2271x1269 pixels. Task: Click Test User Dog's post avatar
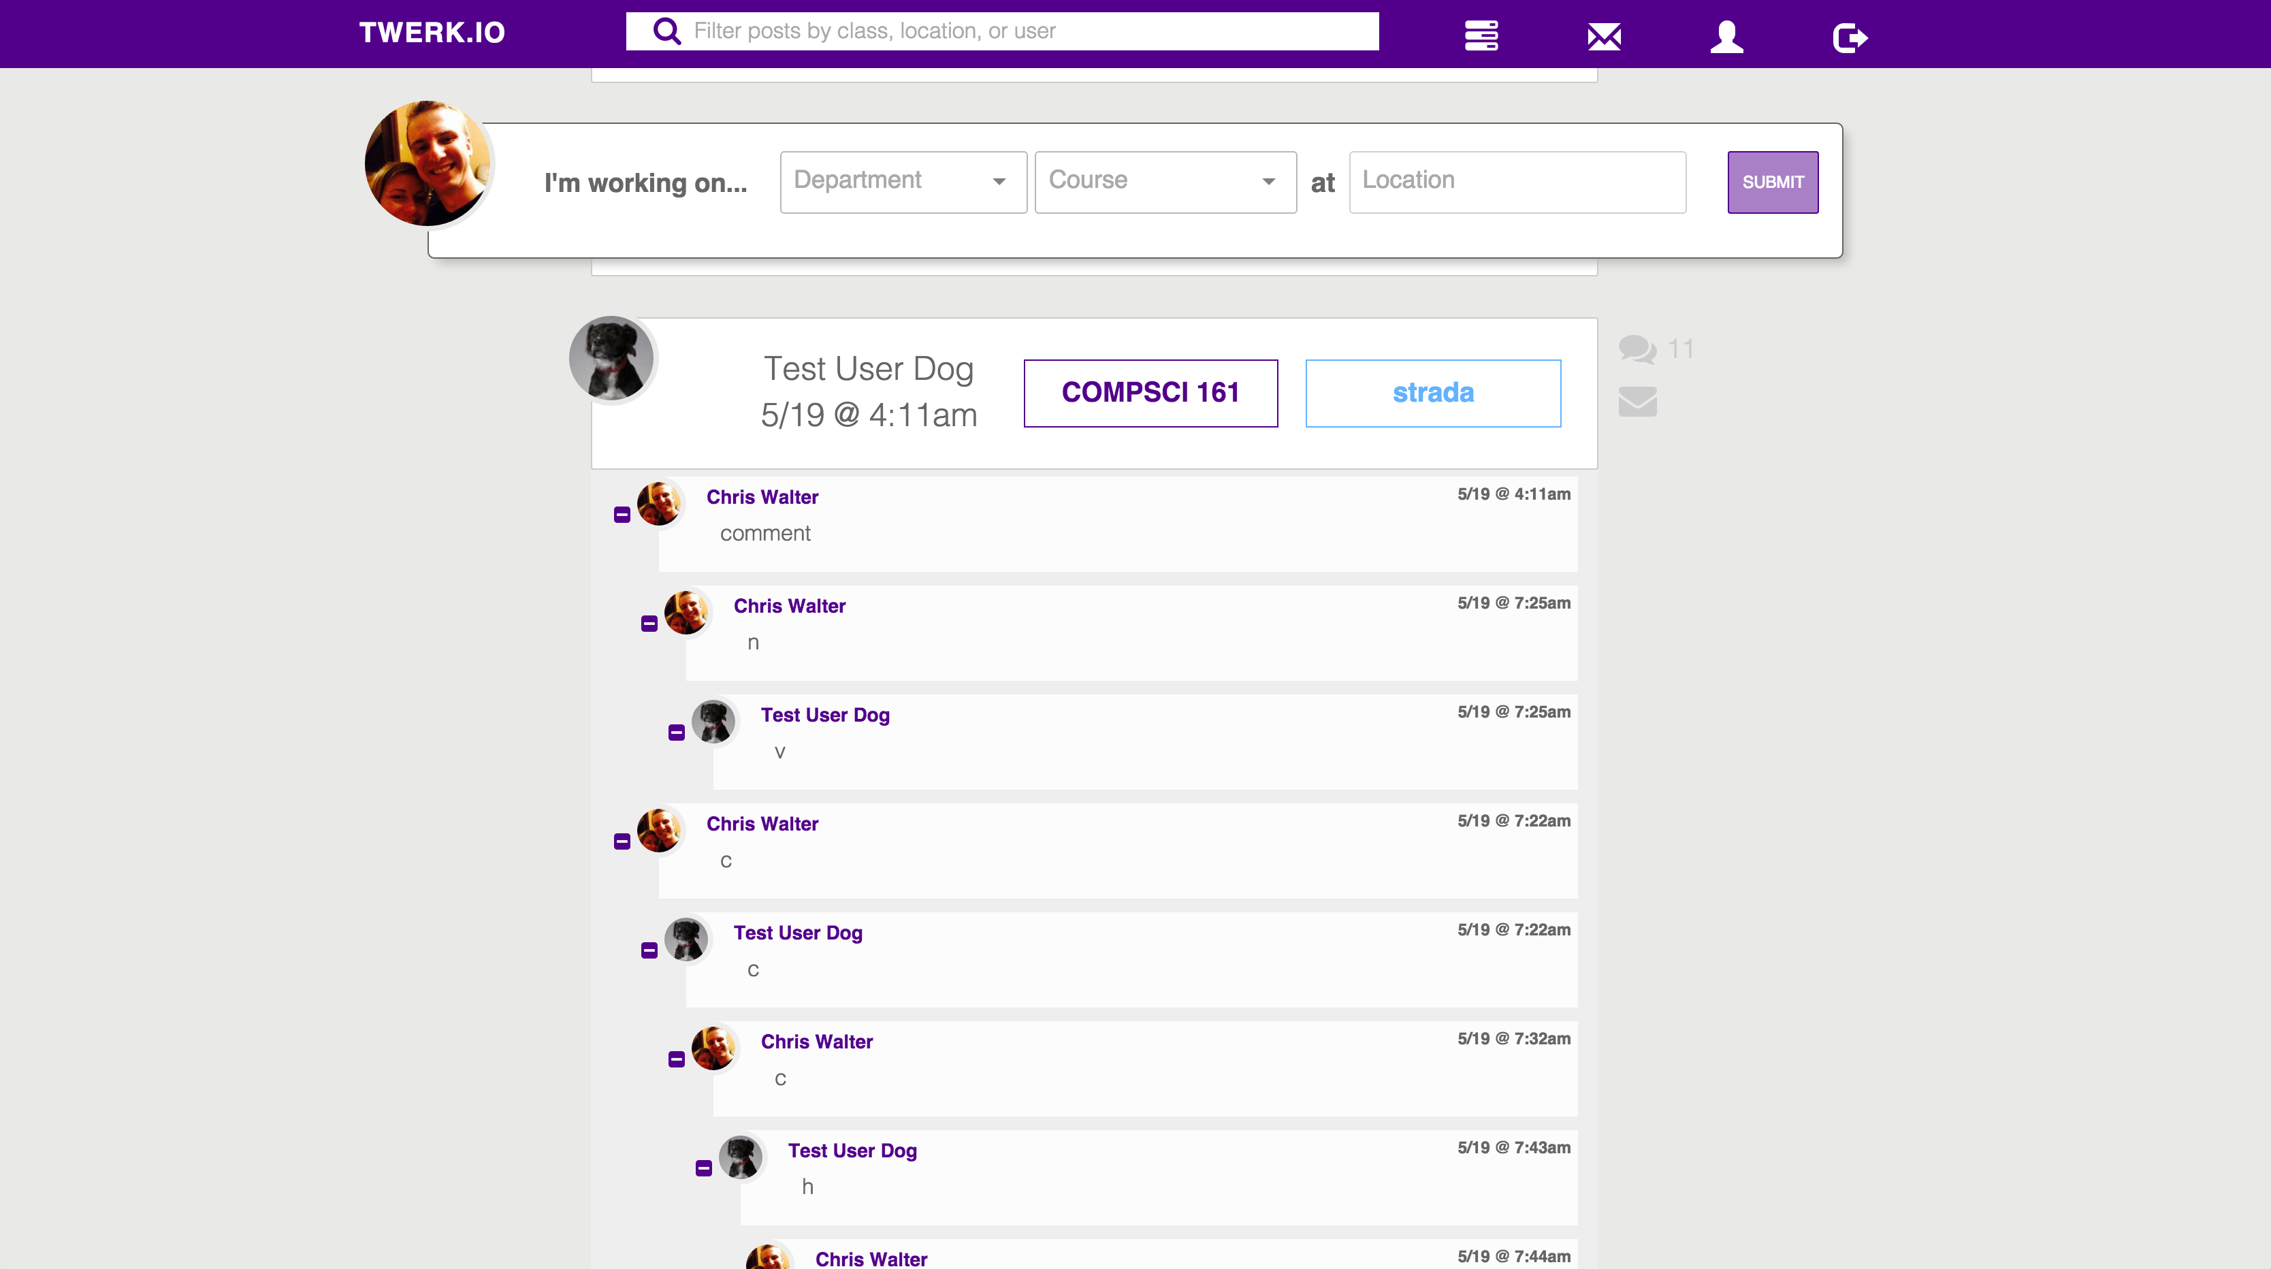point(612,358)
